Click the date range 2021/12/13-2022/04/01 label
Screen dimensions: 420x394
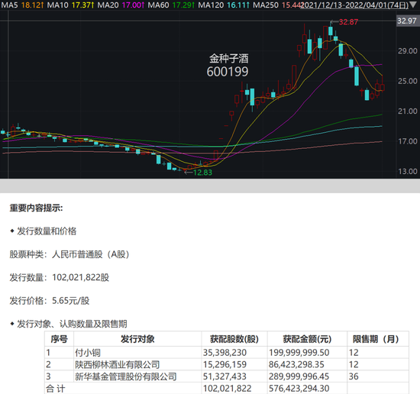pos(354,5)
